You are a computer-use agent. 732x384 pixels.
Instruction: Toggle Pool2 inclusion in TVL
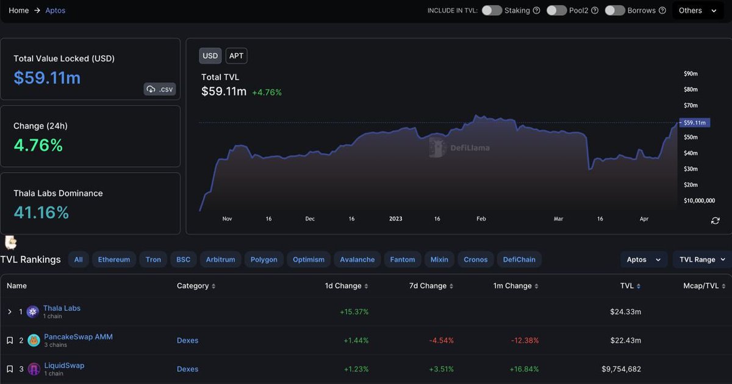tap(556, 10)
